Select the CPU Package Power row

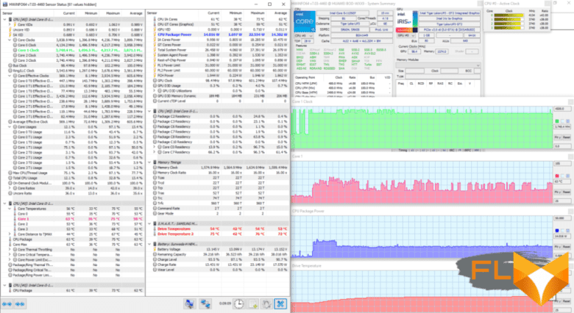pyautogui.click(x=218, y=35)
